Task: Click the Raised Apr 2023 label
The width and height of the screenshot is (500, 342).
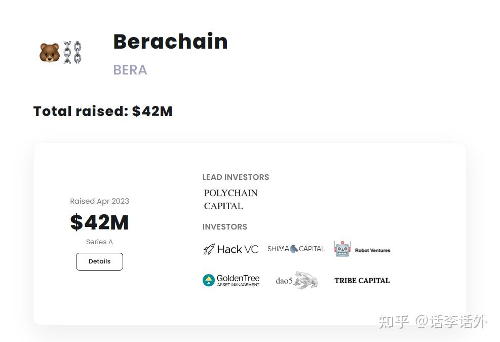Action: (x=99, y=201)
